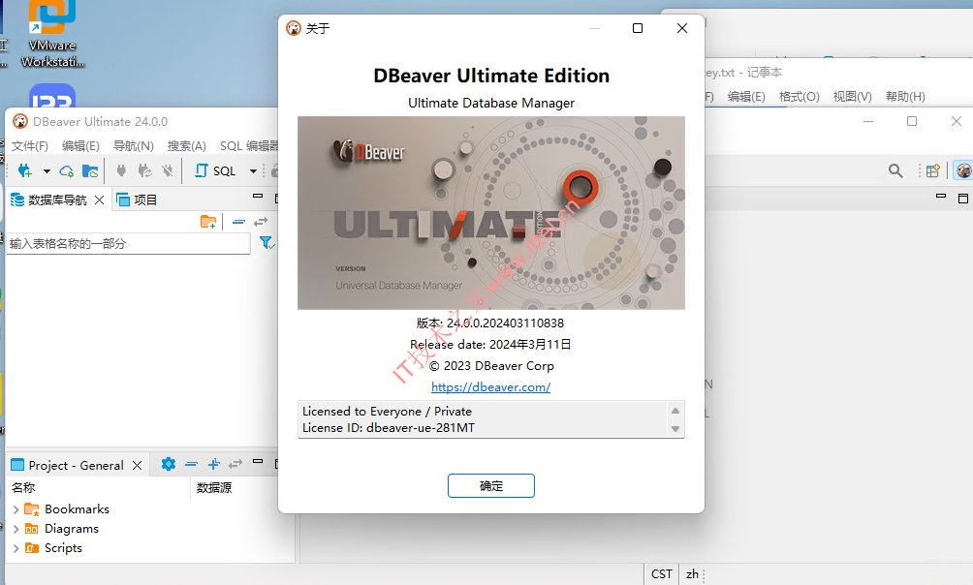Expand the Bookmarks tree node
973x585 pixels.
[16, 509]
